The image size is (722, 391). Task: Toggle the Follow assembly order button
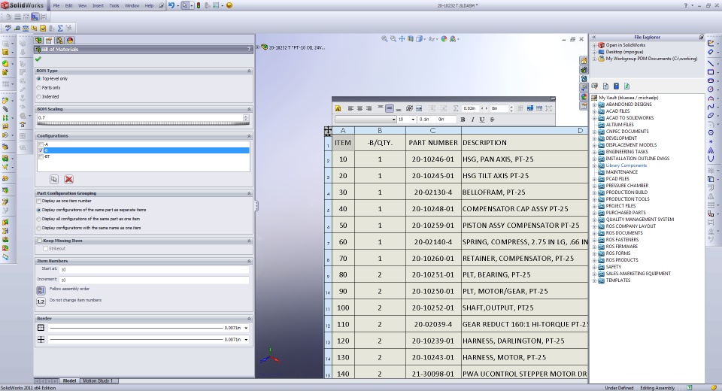[41, 290]
